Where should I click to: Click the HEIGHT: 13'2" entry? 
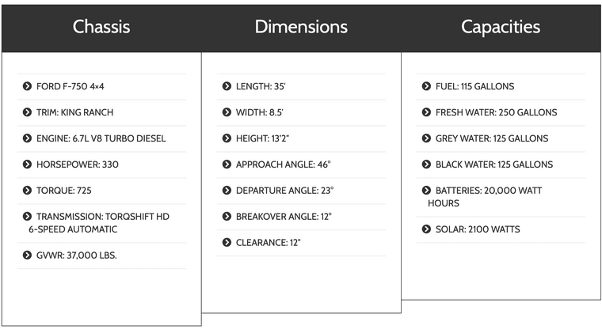tap(262, 138)
